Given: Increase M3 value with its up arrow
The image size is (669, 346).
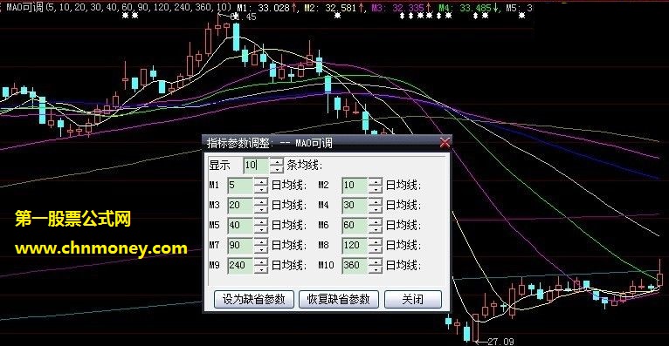Looking at the screenshot, I should [x=260, y=201].
